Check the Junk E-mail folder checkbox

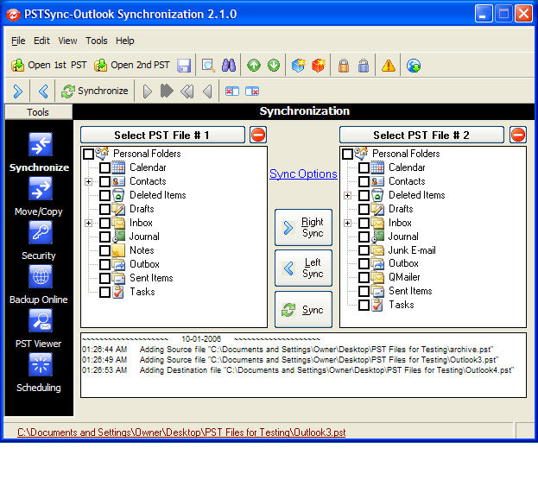coord(364,250)
